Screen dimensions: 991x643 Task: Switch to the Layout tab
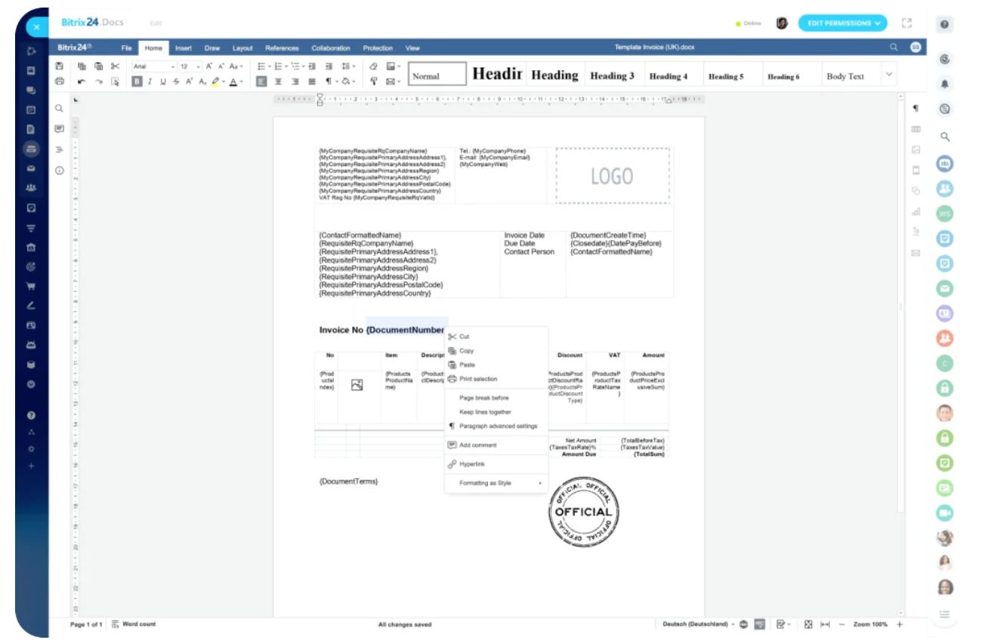click(x=242, y=48)
